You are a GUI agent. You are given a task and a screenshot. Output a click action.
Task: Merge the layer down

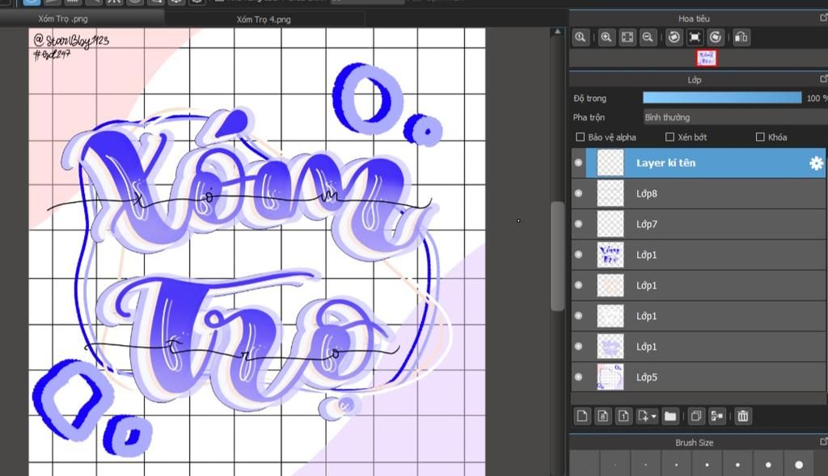pos(716,416)
